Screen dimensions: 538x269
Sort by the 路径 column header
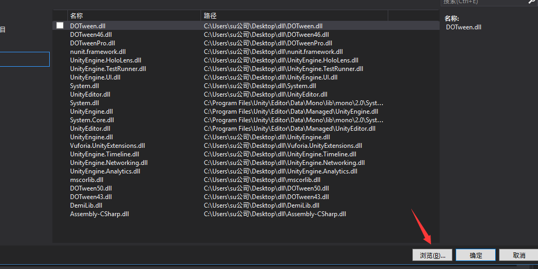[x=294, y=15]
